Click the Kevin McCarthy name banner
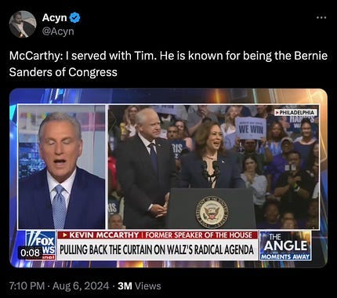 (x=158, y=235)
